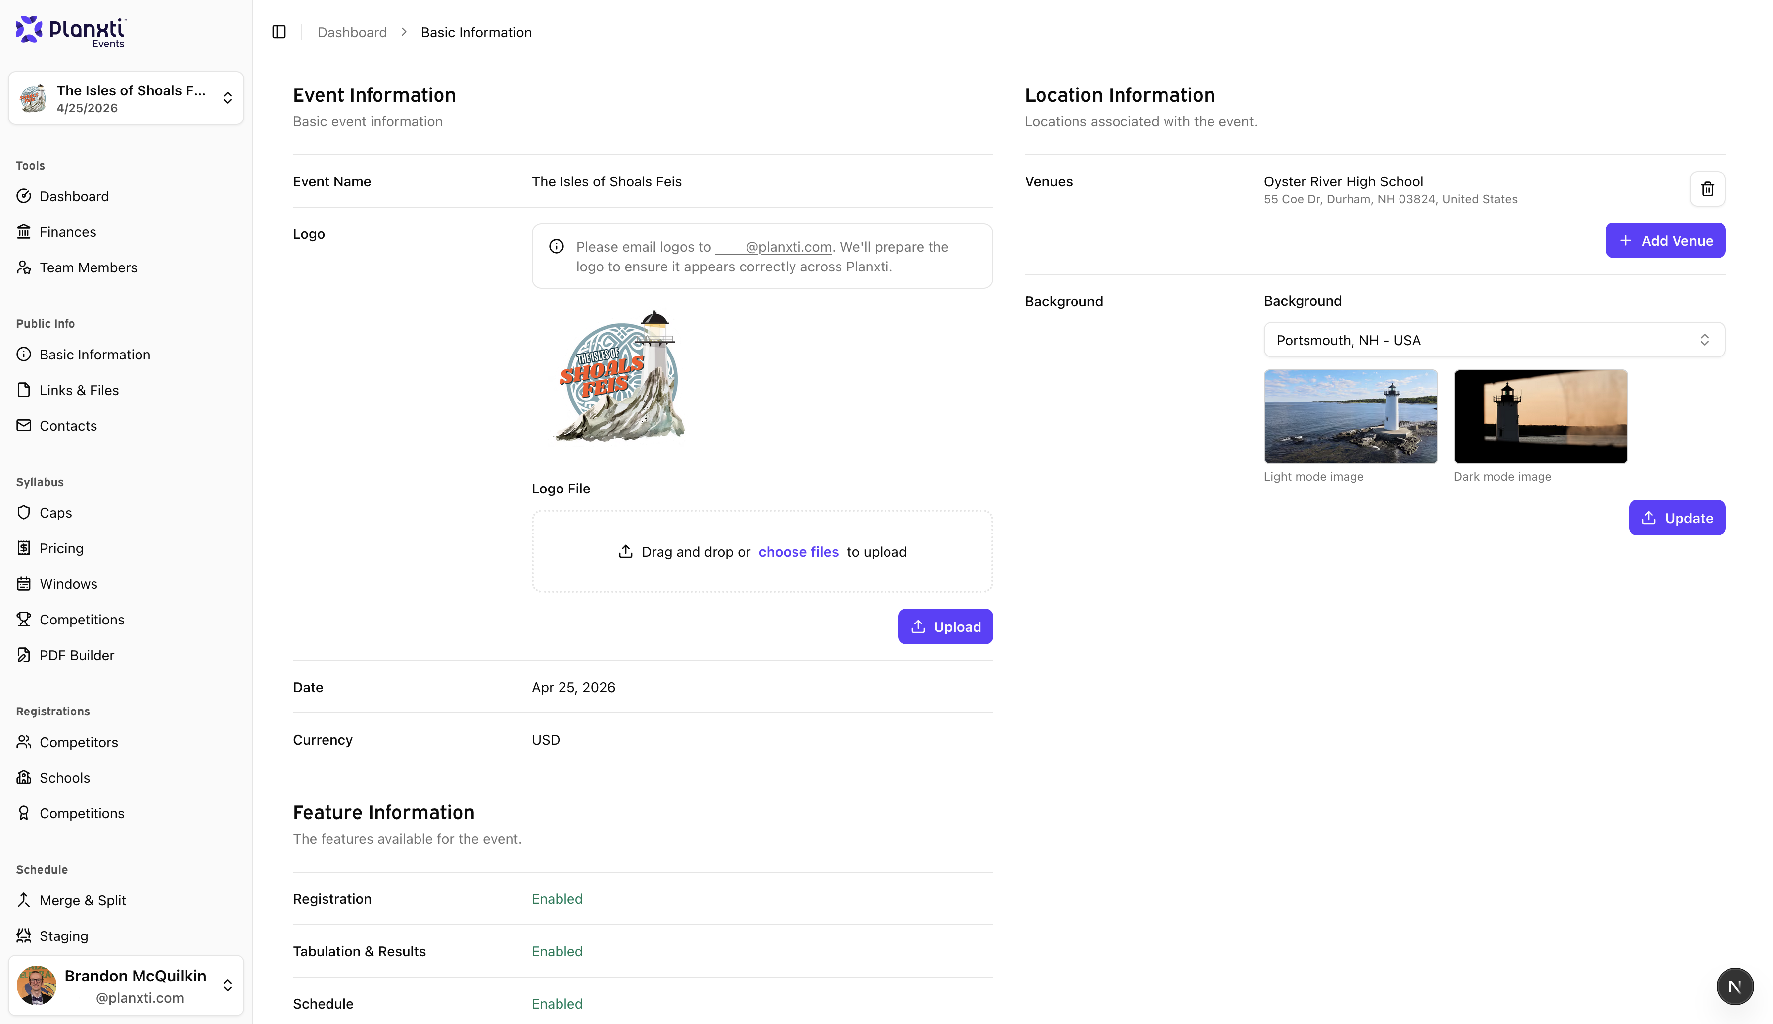Open the event switcher for Isles of Shoals
1773x1024 pixels.
227,98
